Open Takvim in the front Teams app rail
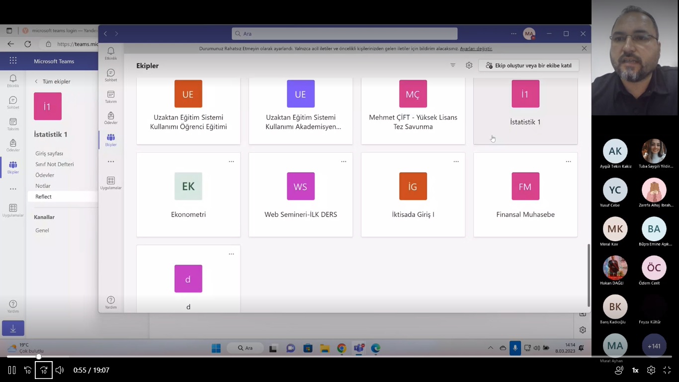Screen dimensions: 679x382 [111, 96]
